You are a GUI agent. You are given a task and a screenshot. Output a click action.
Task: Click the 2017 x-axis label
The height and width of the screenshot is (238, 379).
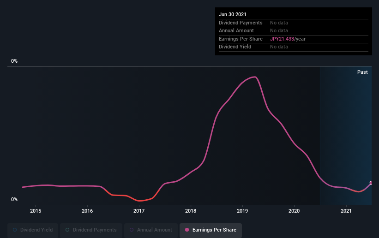point(139,211)
